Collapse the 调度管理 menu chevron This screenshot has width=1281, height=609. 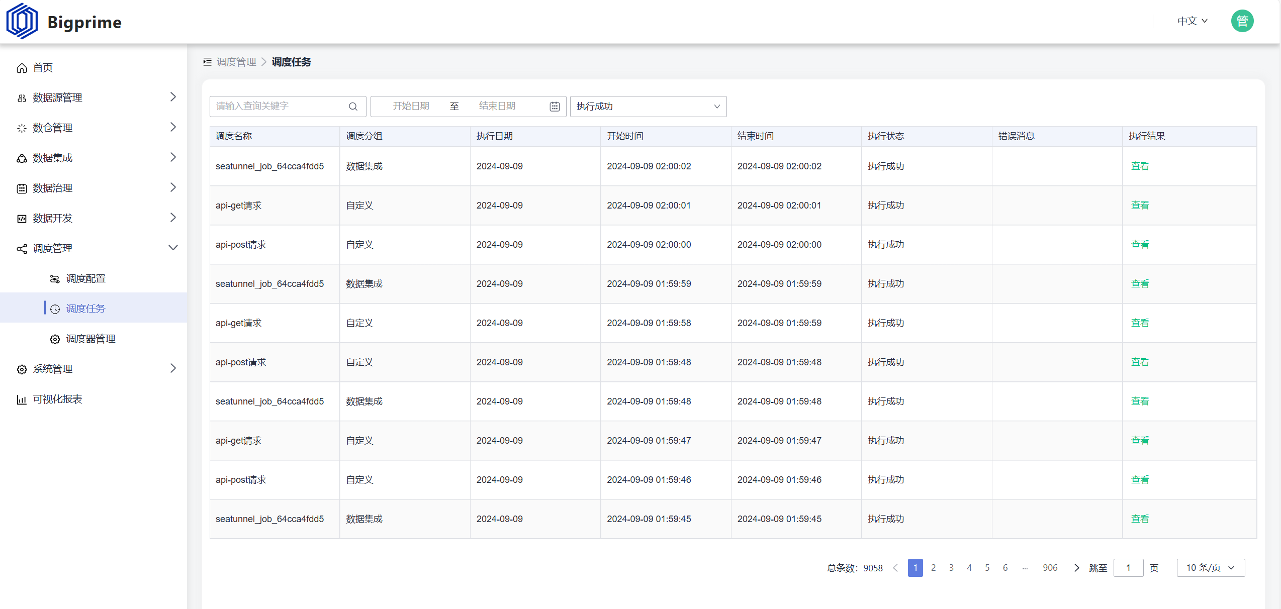[x=173, y=248]
